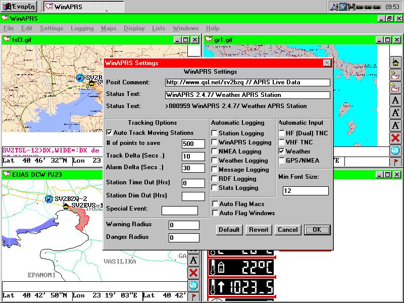This screenshot has height=303, width=404.
Task: Click the editable Status Text field
Action: (x=247, y=95)
